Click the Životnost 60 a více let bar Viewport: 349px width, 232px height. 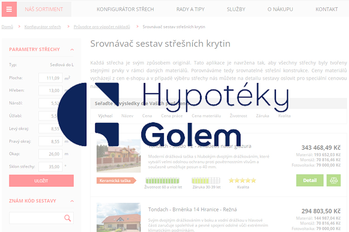[x=164, y=180]
